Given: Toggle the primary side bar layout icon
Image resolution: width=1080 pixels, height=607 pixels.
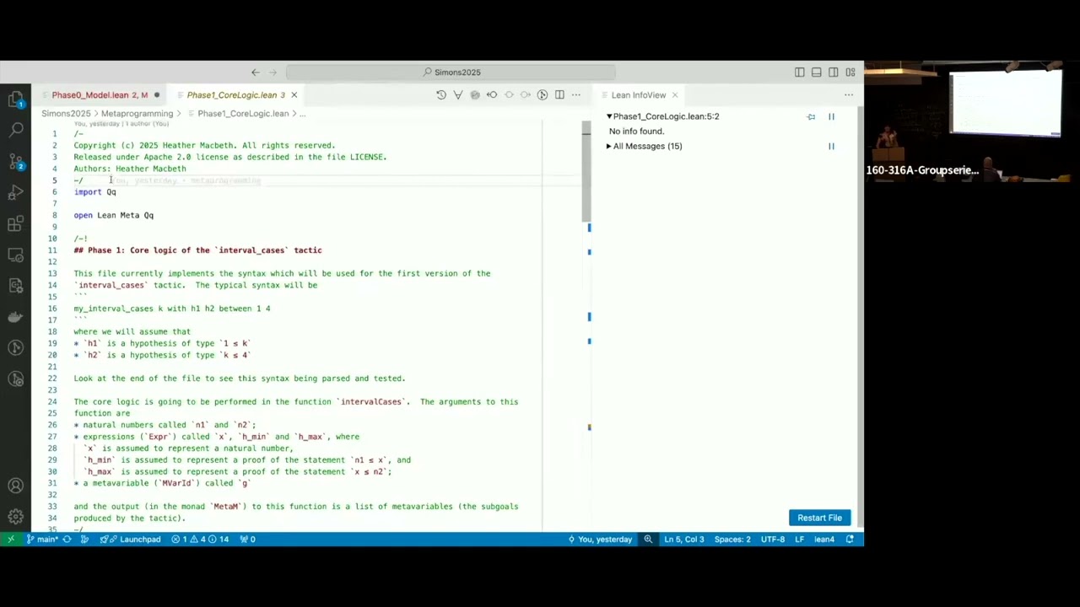Looking at the screenshot, I should point(799,73).
